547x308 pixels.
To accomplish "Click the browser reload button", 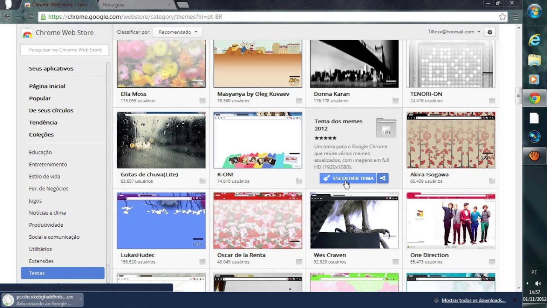I will 30,17.
